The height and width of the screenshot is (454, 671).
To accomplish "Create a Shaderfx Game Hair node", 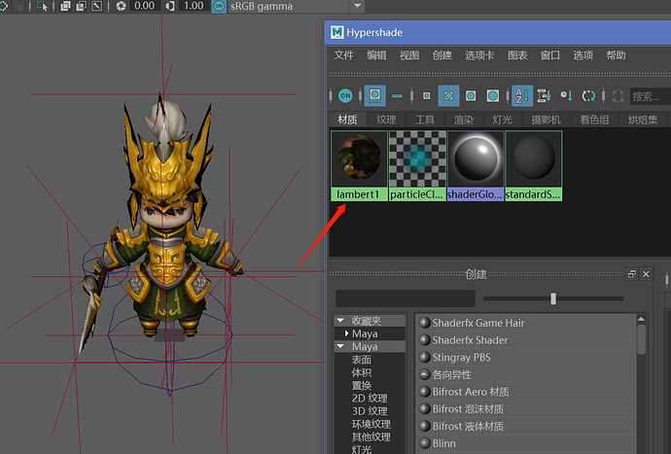I will (526, 323).
